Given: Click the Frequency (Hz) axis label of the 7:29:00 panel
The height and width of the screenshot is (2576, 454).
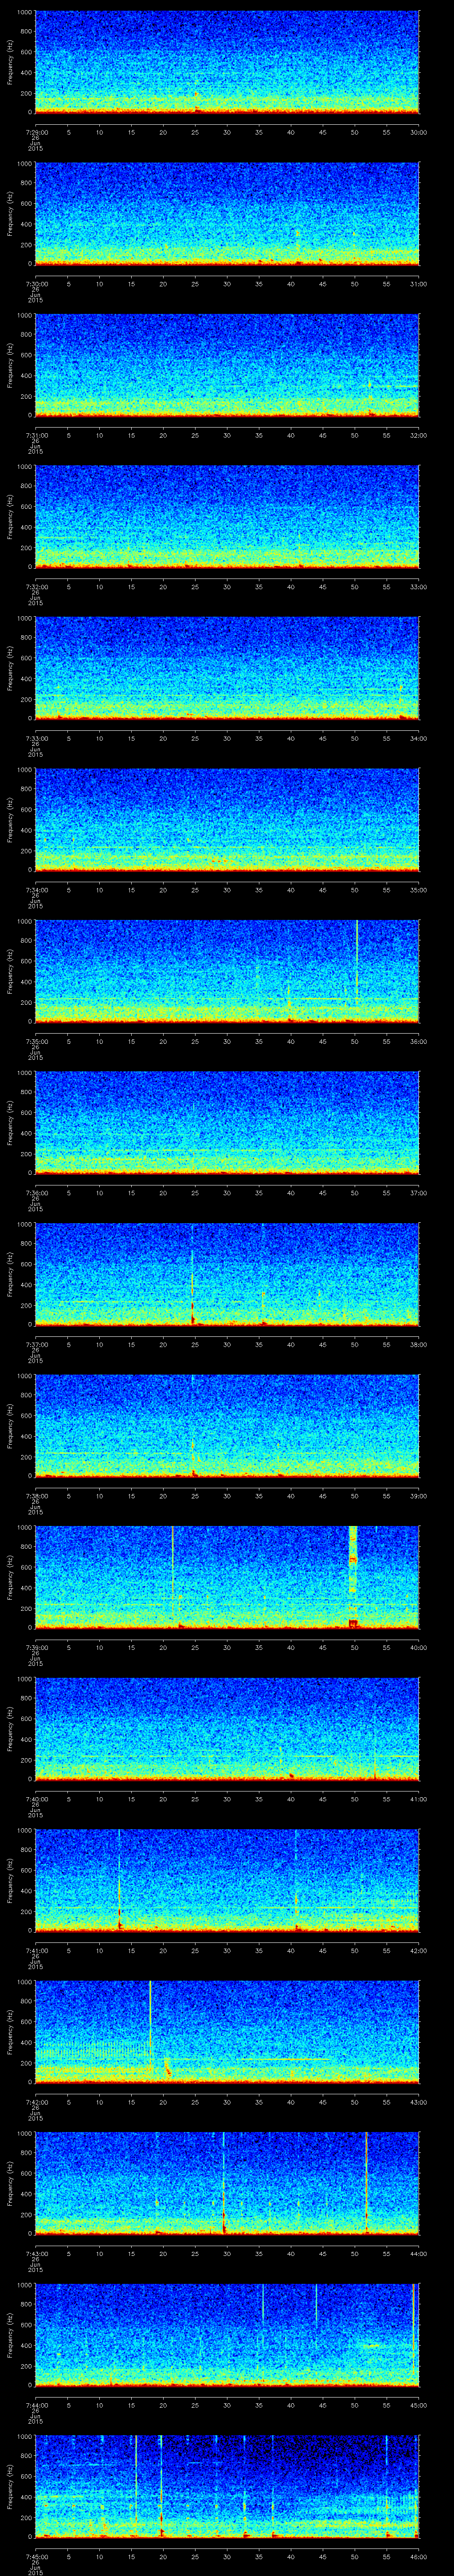Looking at the screenshot, I should point(10,62).
